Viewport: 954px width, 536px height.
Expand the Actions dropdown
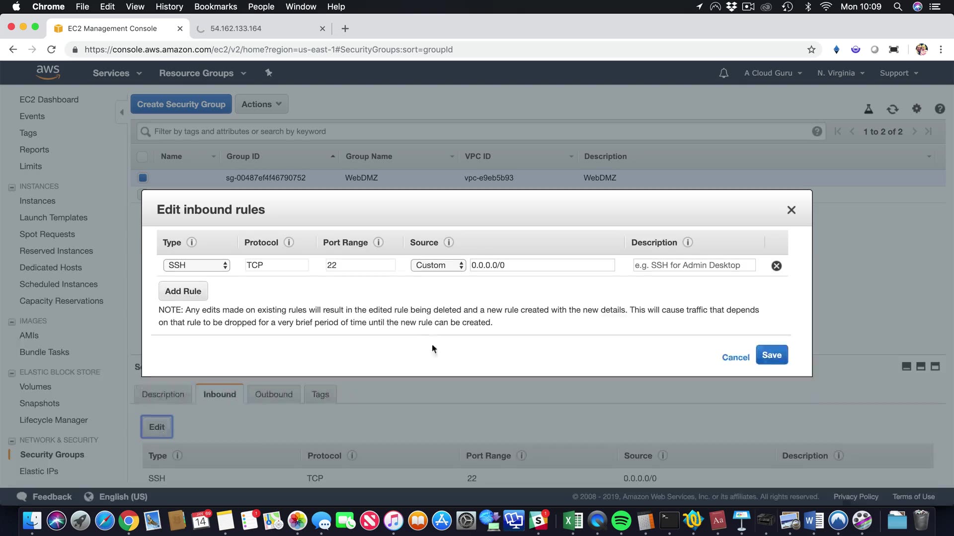261,104
